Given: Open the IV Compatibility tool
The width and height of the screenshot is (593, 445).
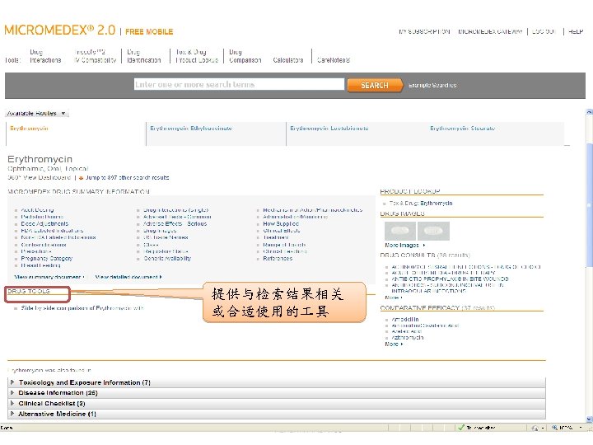Looking at the screenshot, I should tap(96, 56).
